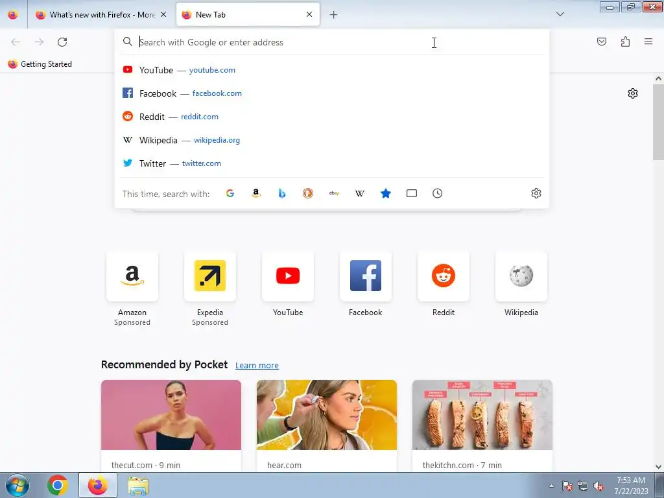Click the page vertical scrollbar thumb
This screenshot has width=664, height=498.
(659, 122)
